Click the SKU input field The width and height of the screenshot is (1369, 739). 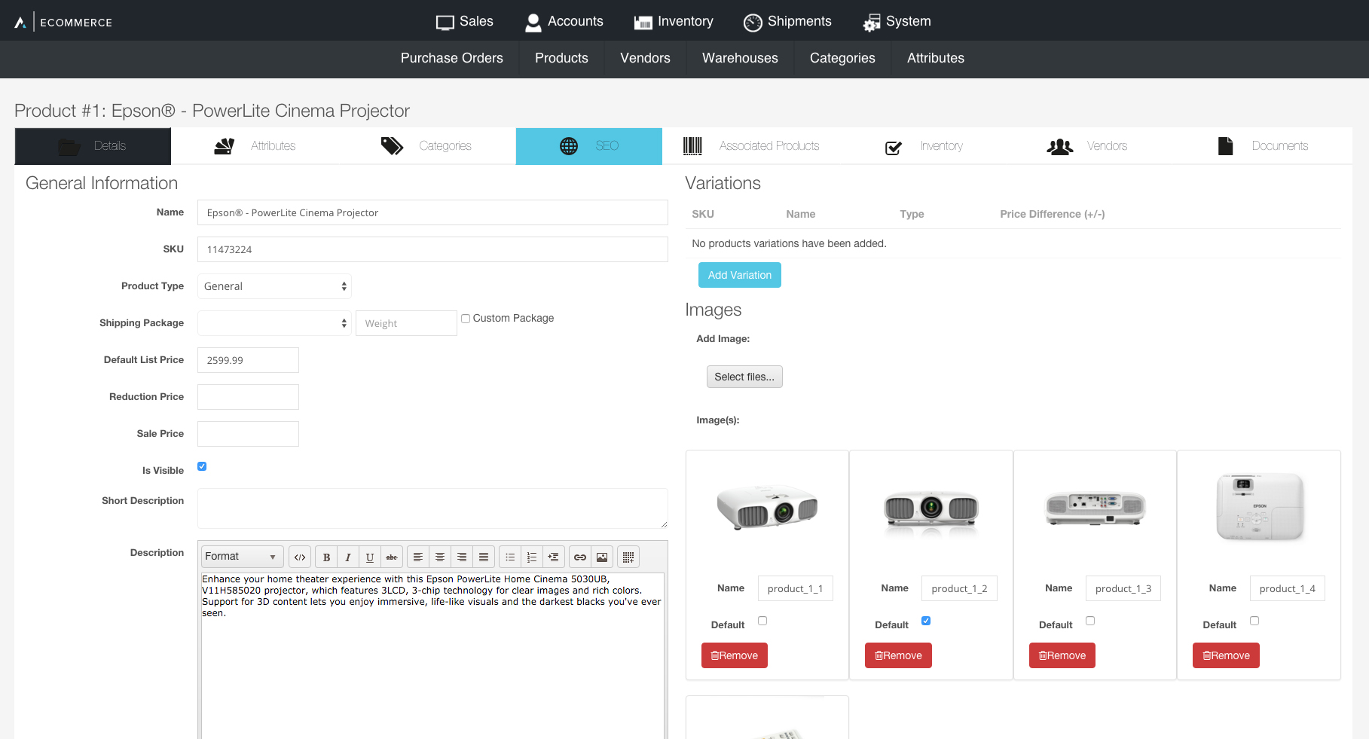[x=432, y=249]
